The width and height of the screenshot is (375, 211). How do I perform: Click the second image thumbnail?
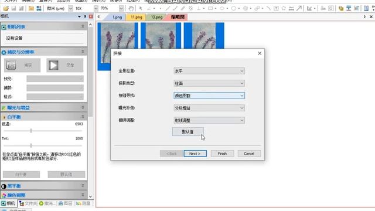pyautogui.click(x=161, y=36)
